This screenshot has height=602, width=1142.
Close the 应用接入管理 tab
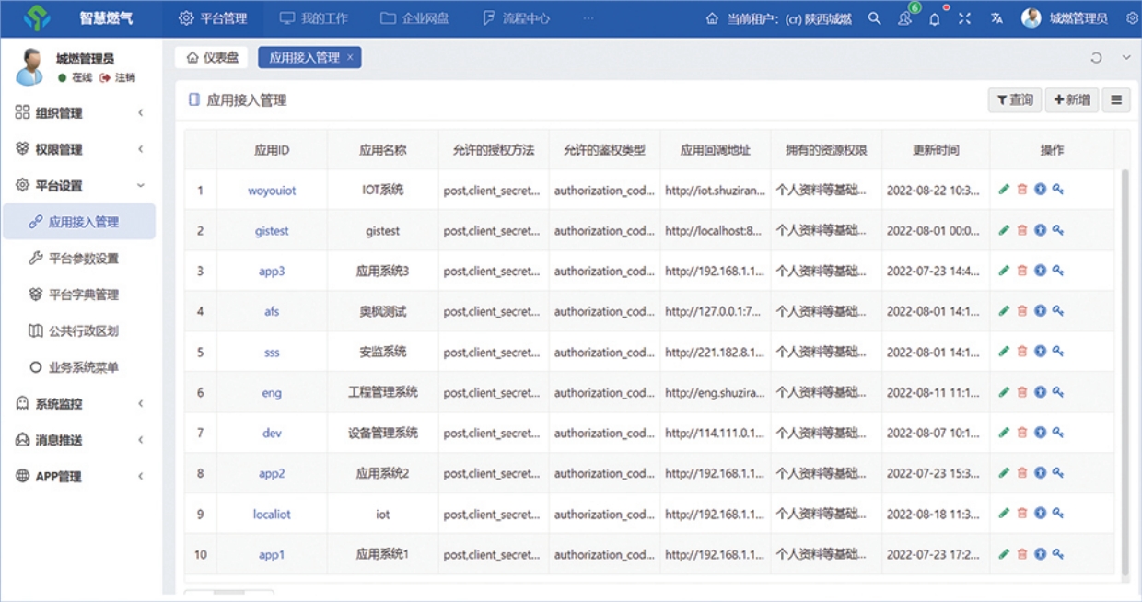[x=350, y=57]
